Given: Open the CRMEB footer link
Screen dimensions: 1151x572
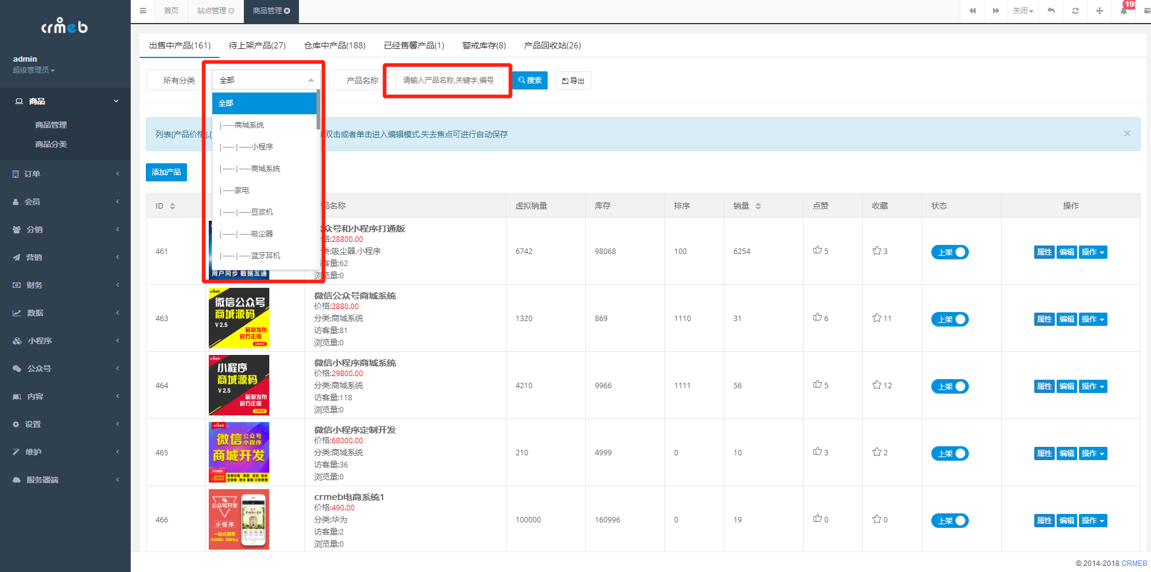Looking at the screenshot, I should point(1134,564).
